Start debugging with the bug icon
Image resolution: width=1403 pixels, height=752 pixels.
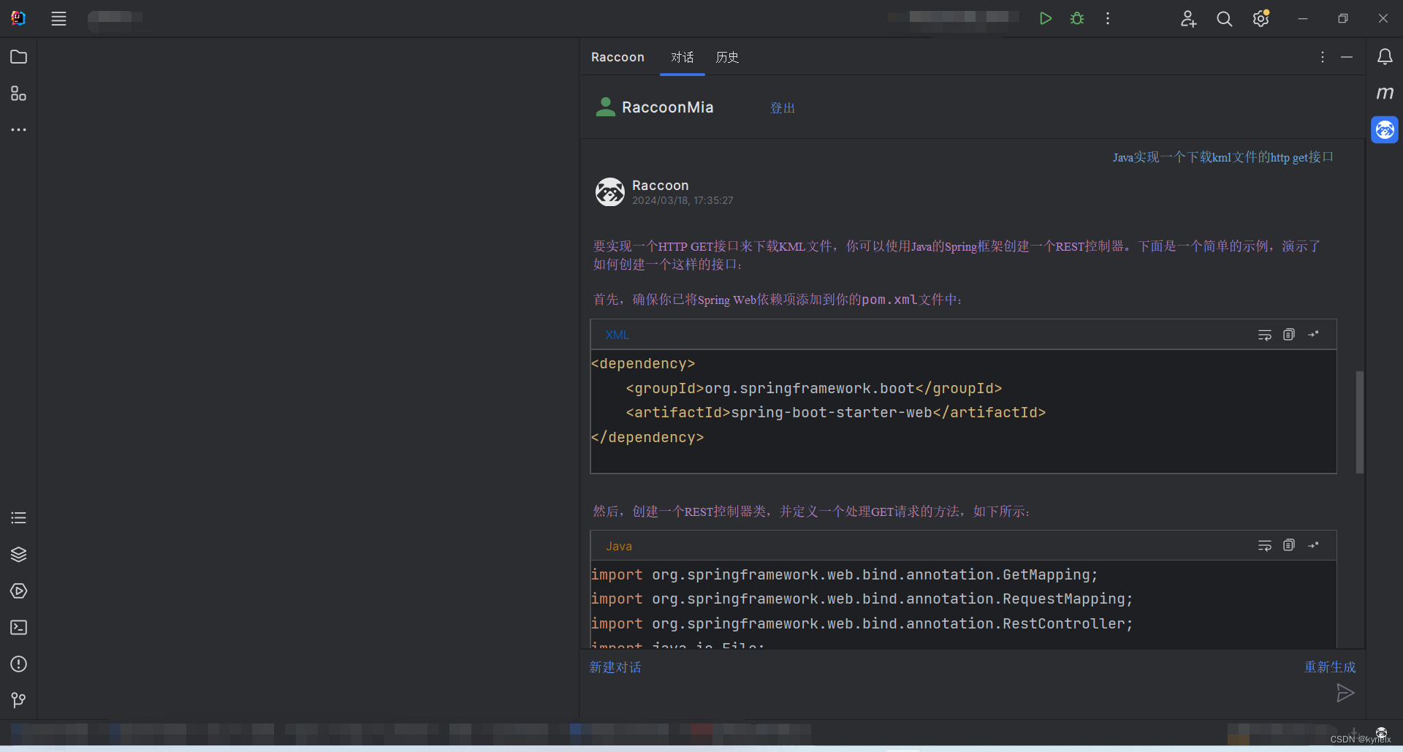coord(1077,19)
